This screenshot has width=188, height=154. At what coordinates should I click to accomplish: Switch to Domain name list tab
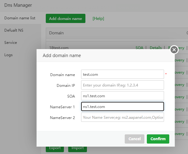pos(20,18)
